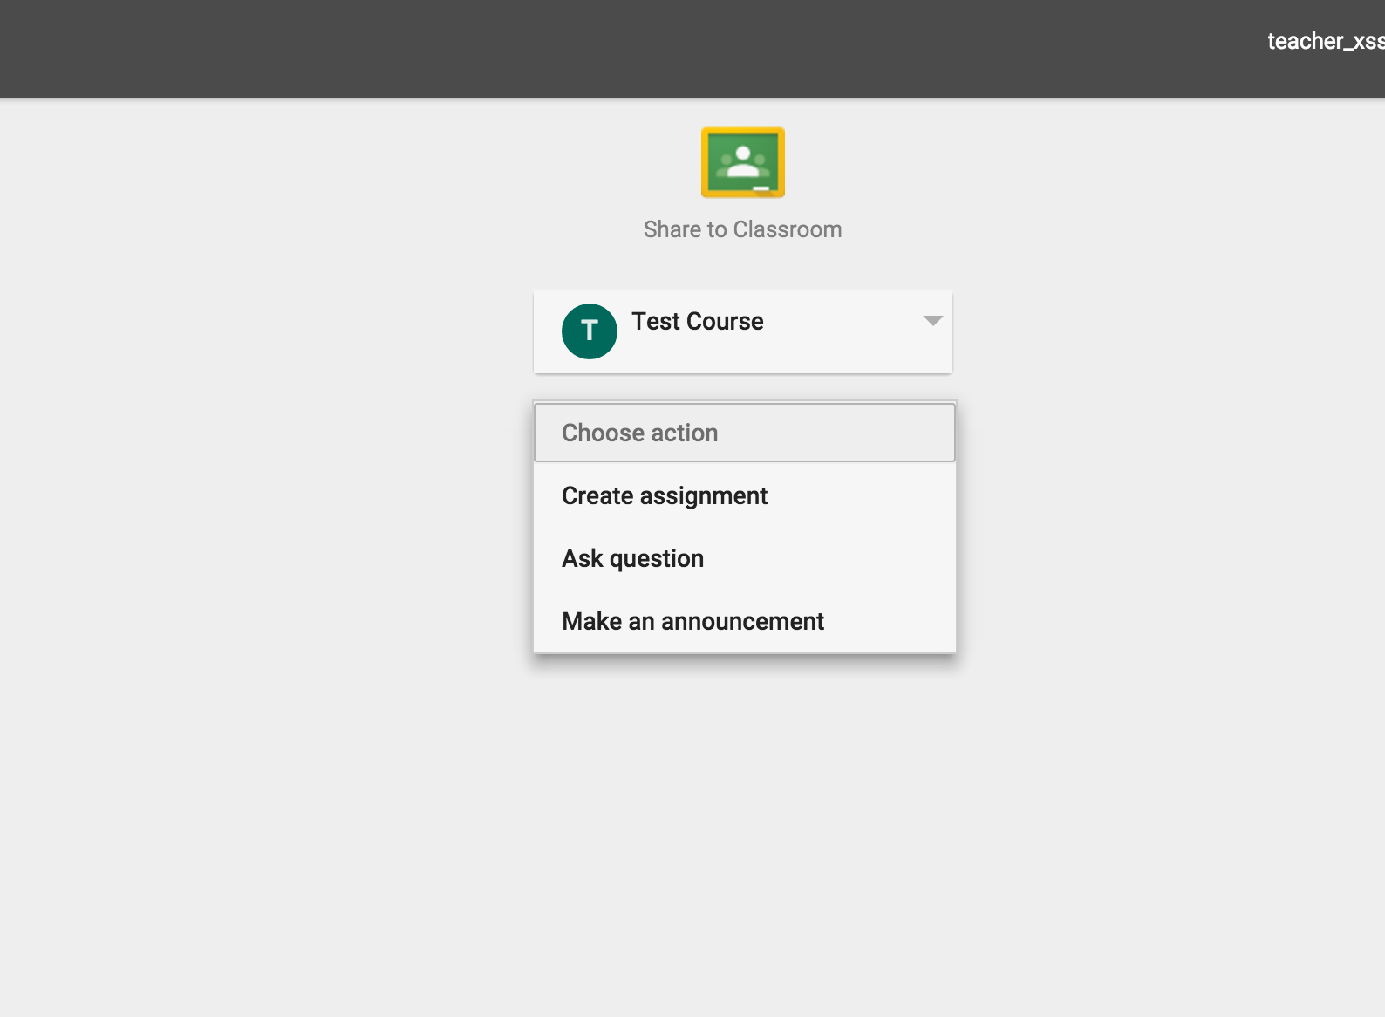Select the Test Course class selector

click(x=743, y=331)
